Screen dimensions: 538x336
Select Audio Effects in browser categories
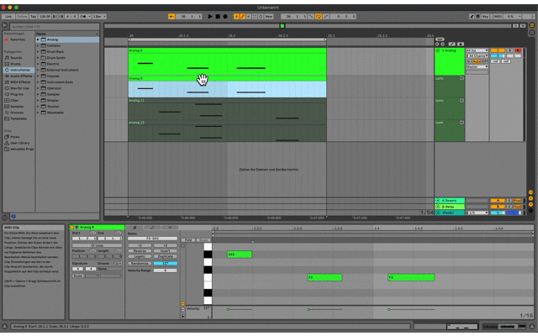tap(24, 76)
